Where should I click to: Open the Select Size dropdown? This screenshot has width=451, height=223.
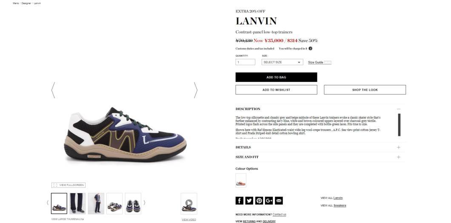tap(282, 62)
